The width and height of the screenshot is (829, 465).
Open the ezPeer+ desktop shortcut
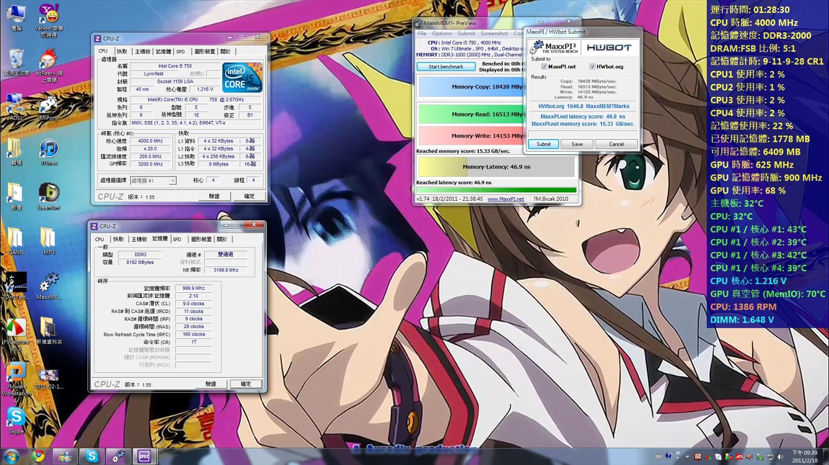click(x=49, y=66)
